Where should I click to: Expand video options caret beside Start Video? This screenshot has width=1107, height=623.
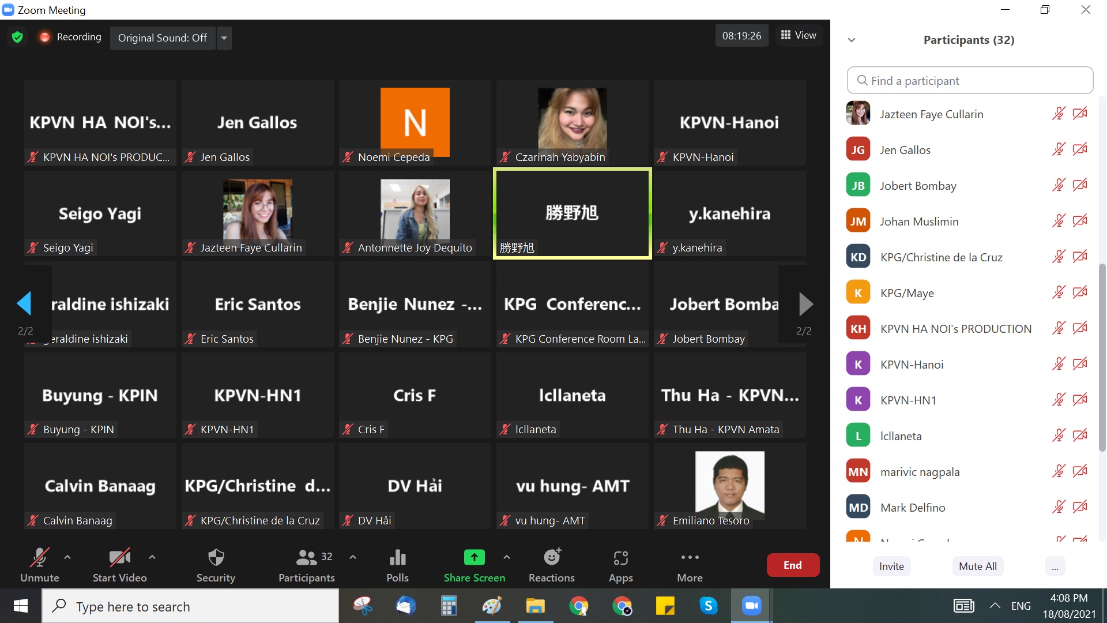[x=152, y=557]
